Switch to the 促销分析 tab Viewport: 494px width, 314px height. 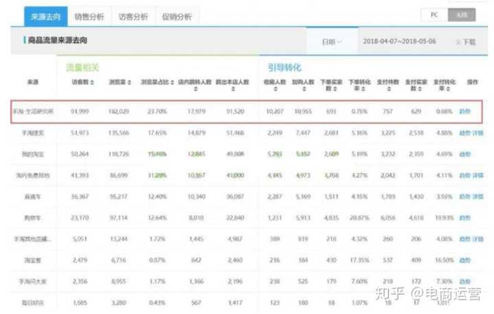[176, 15]
